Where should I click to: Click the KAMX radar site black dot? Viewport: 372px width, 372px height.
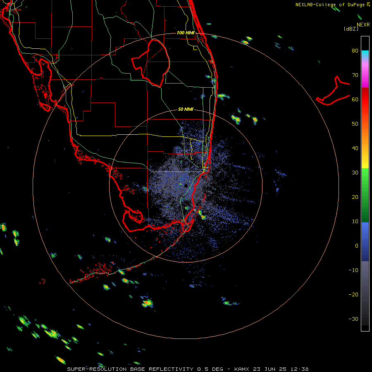(x=186, y=186)
